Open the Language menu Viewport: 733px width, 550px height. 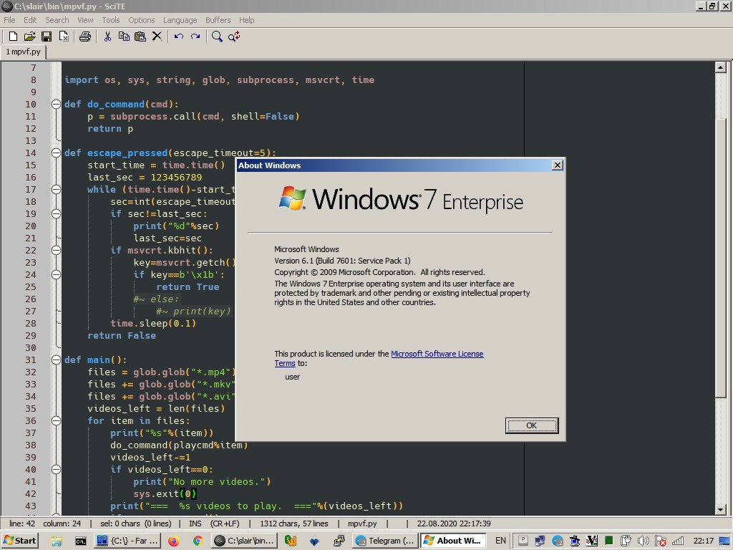(180, 20)
